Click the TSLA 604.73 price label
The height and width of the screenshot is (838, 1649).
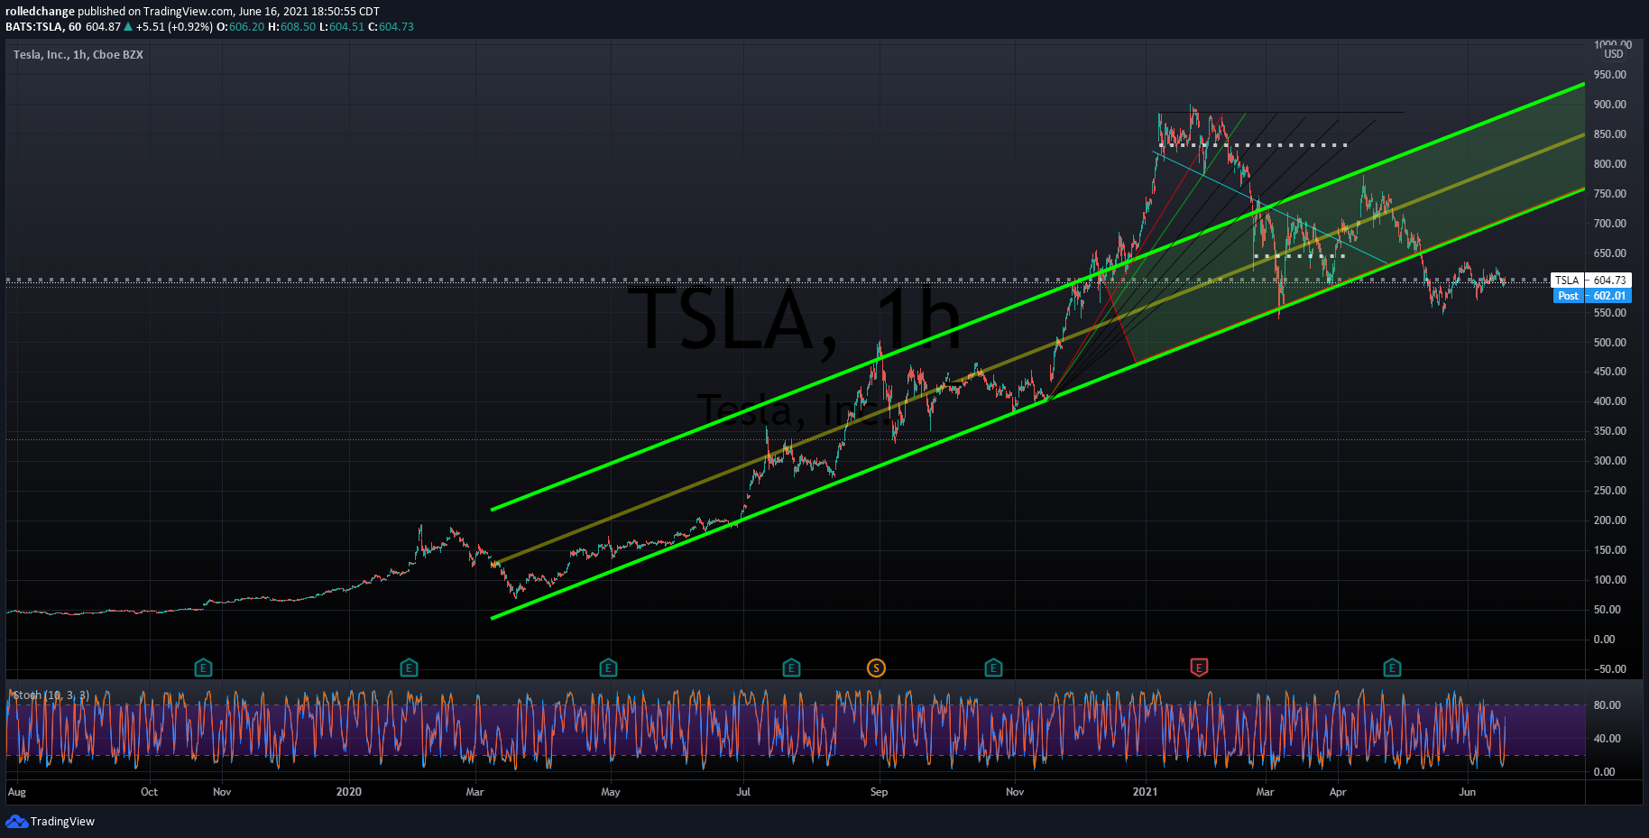tap(1591, 281)
